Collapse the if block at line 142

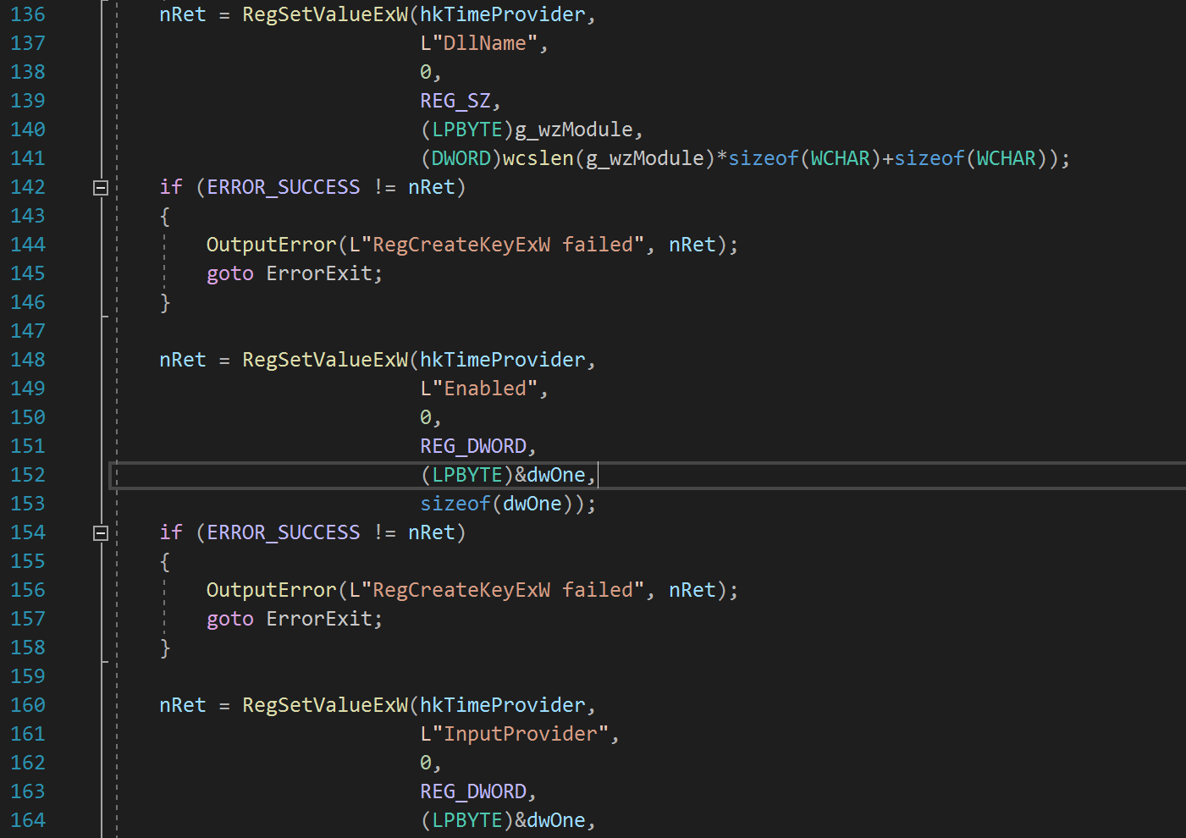(x=99, y=186)
